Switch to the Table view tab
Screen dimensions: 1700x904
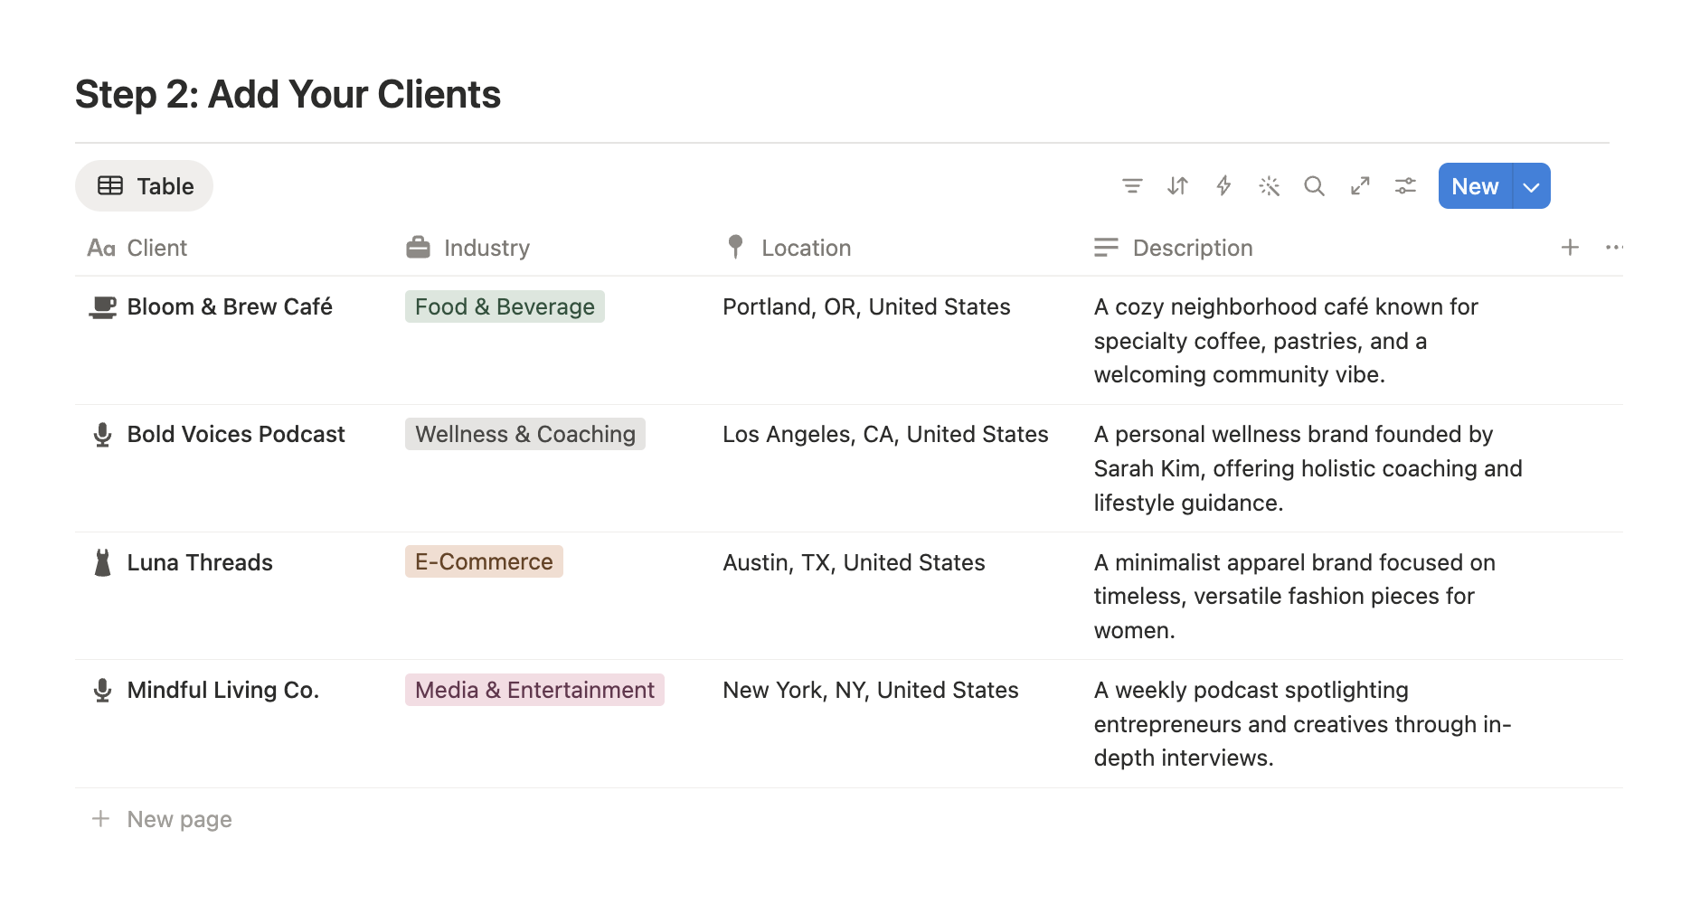tap(145, 186)
